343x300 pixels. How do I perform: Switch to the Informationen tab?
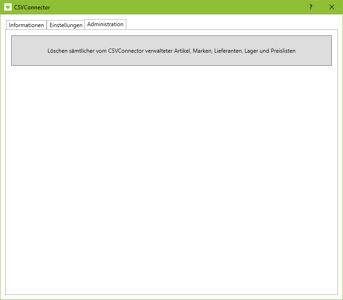[26, 25]
